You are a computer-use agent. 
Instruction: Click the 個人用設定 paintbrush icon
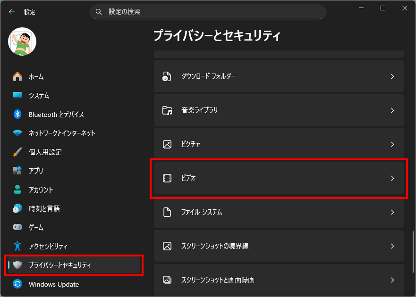(x=17, y=152)
